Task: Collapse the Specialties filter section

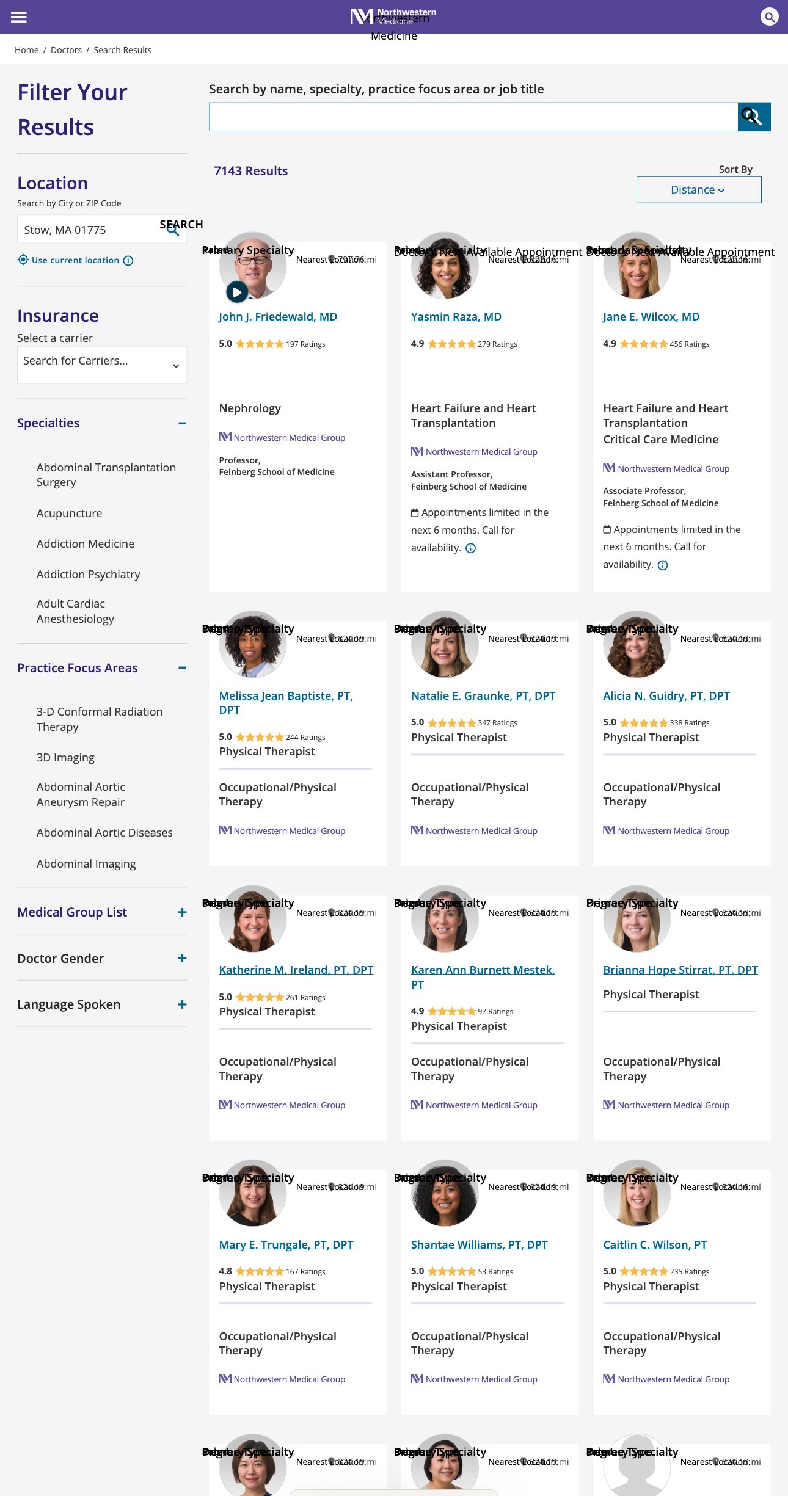Action: 182,423
